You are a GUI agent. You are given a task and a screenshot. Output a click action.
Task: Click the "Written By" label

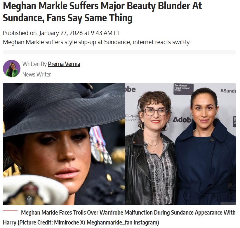[x=34, y=64]
